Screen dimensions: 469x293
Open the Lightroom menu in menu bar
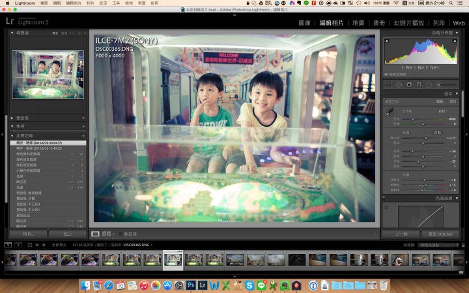click(25, 3)
